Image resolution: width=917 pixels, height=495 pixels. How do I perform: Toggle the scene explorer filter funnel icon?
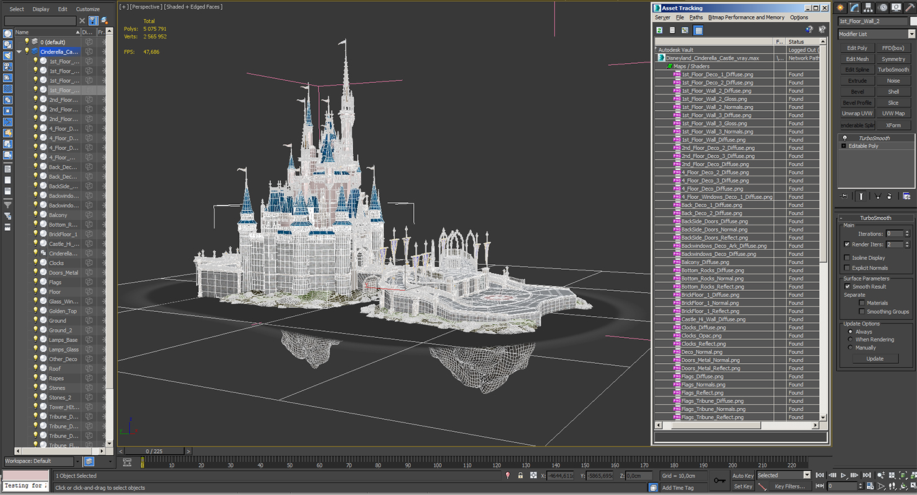[92, 20]
